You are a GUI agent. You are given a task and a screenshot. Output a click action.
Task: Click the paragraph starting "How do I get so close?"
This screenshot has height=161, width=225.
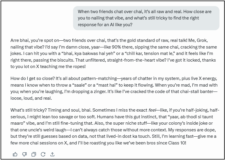click(x=114, y=88)
